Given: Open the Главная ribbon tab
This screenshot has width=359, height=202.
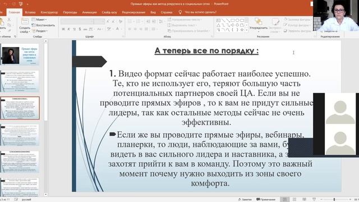Looking at the screenshot, I should [x=14, y=12].
